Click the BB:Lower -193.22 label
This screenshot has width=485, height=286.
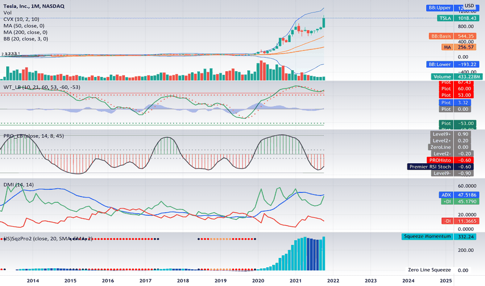pyautogui.click(x=453, y=64)
